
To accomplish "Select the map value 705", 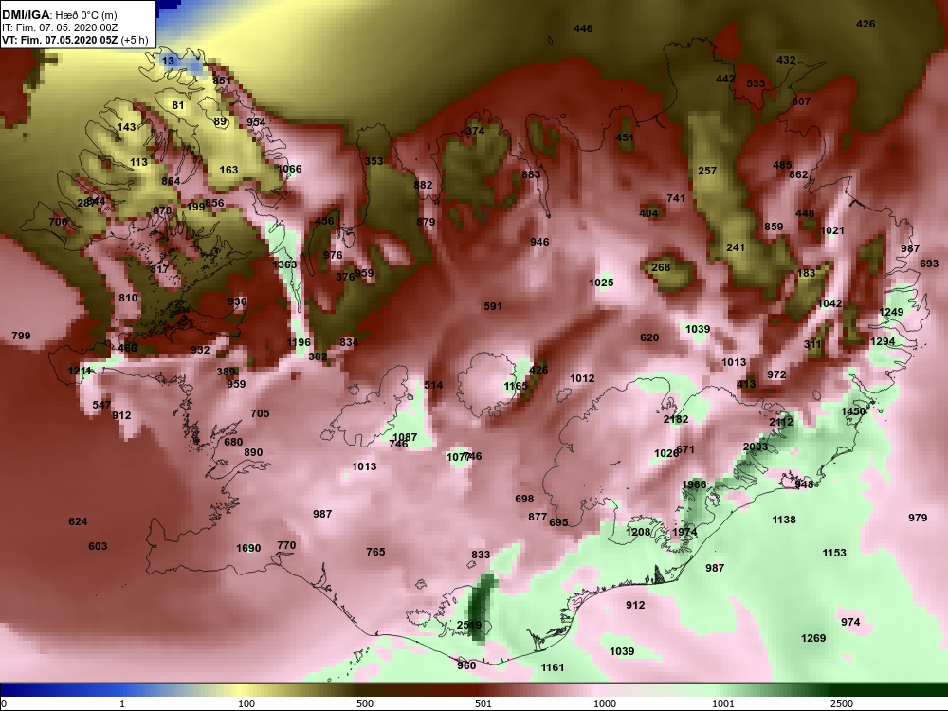I will click(260, 413).
